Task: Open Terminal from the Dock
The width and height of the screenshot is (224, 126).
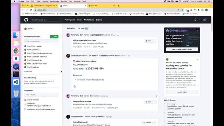Action: pos(16,74)
